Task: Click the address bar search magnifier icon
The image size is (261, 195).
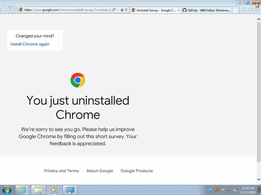Action: point(114,10)
